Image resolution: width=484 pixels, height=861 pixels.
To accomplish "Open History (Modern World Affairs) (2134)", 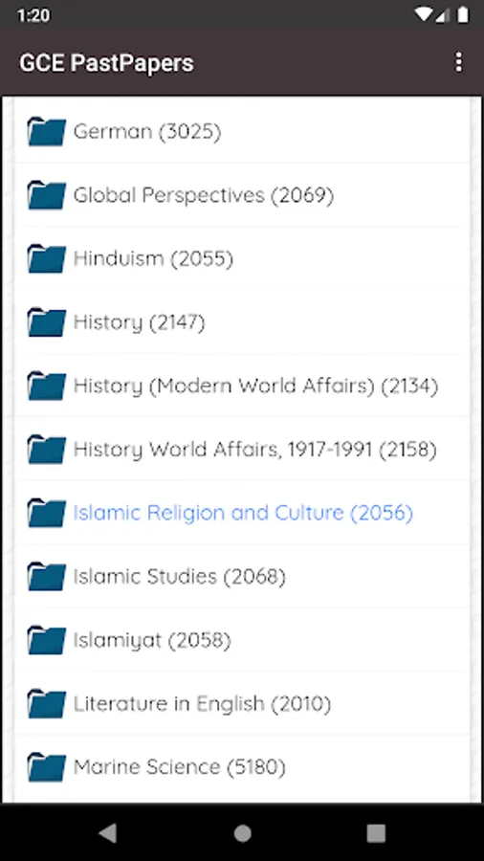I will [242, 386].
